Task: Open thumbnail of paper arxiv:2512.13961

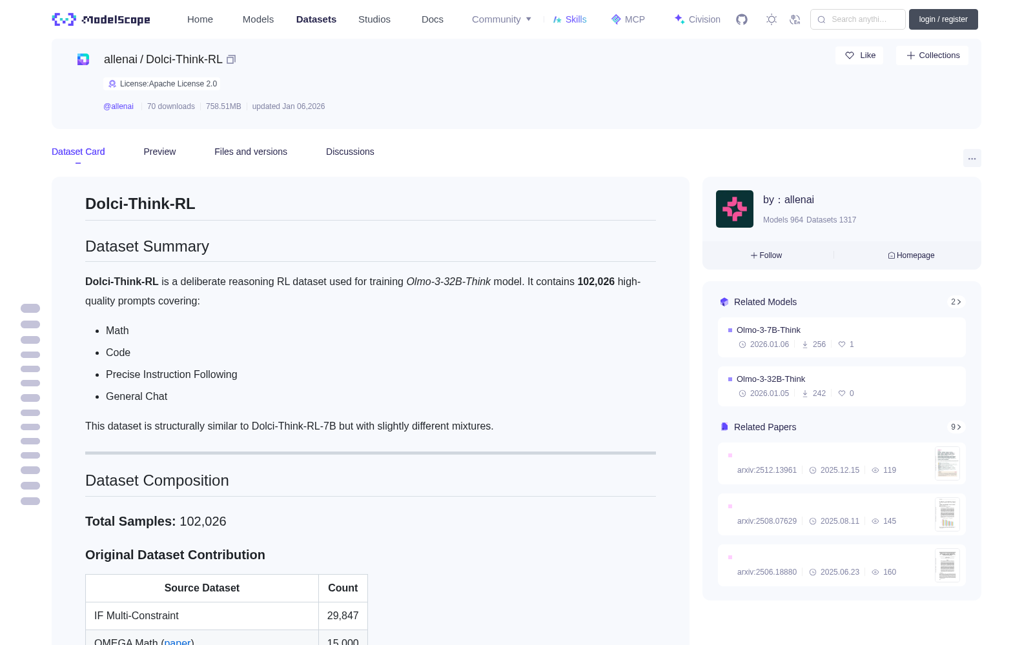Action: 947,463
